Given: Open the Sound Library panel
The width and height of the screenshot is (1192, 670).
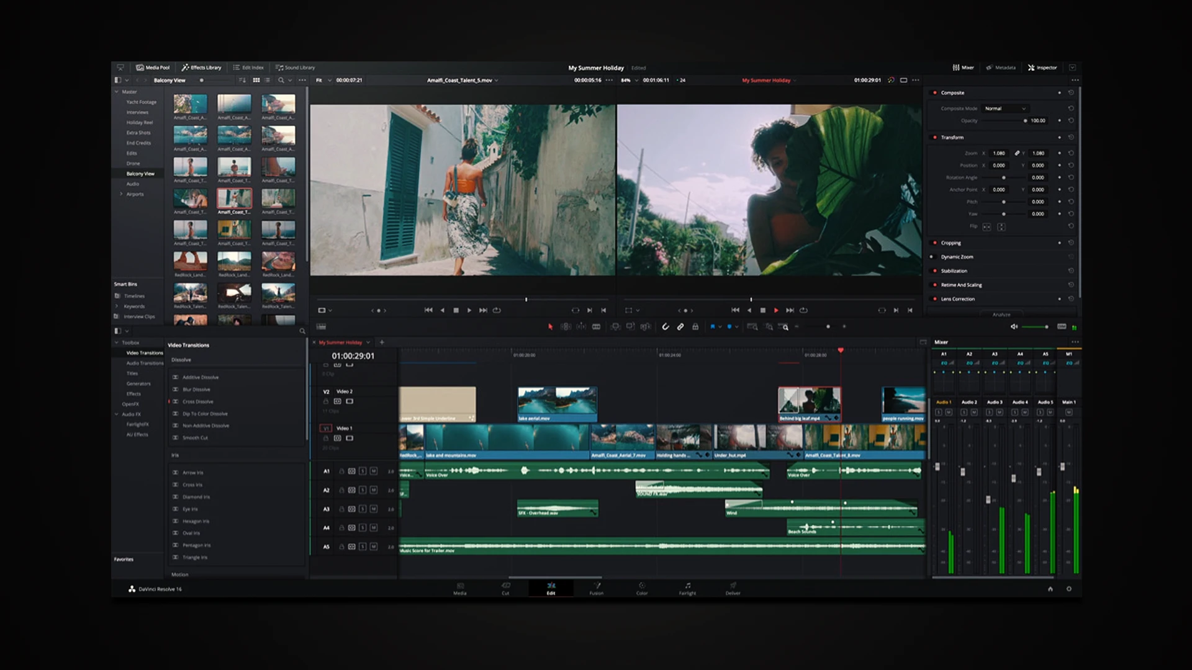Looking at the screenshot, I should pyautogui.click(x=296, y=68).
